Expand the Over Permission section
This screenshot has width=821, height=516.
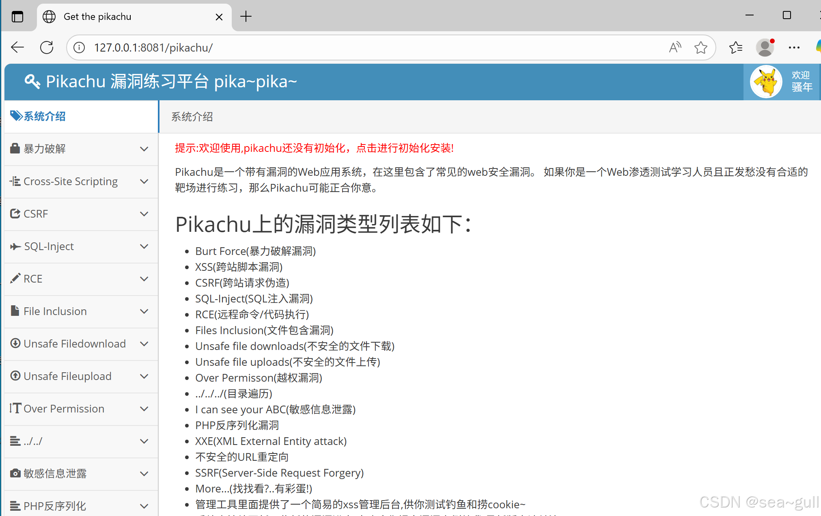(144, 409)
